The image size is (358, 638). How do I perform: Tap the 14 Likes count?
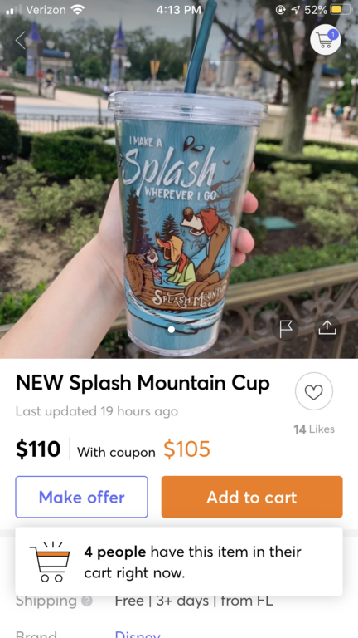(x=314, y=429)
